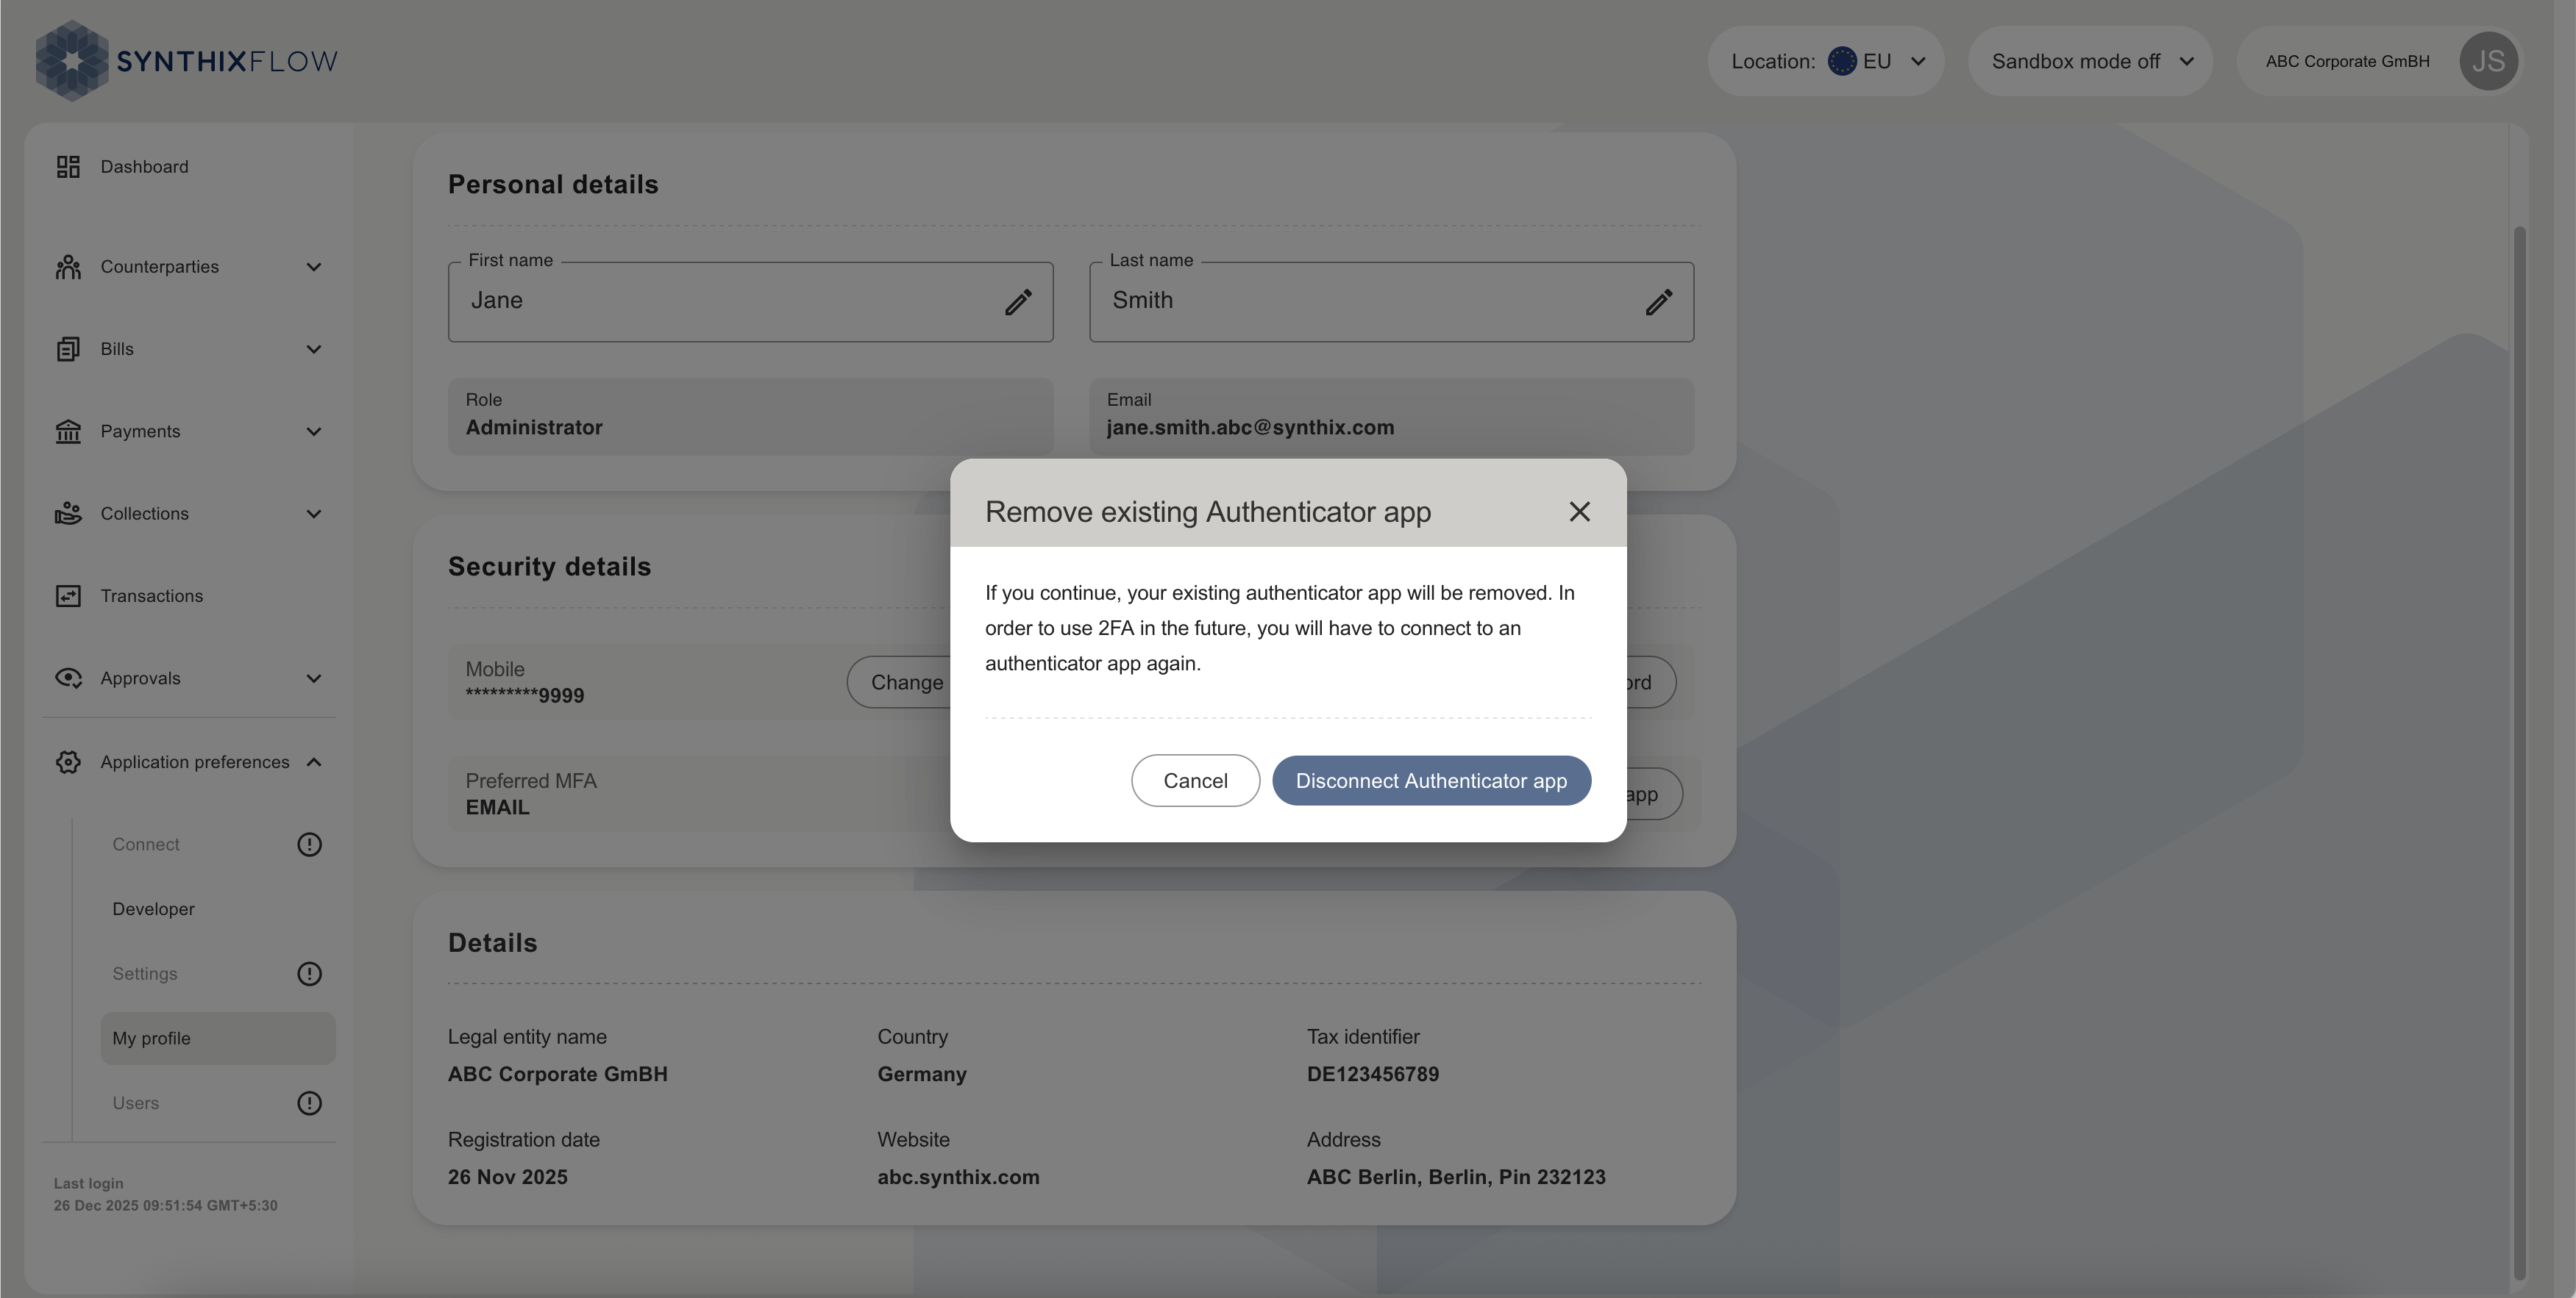Click the EU flag icon
2576x1298 pixels.
(1841, 61)
